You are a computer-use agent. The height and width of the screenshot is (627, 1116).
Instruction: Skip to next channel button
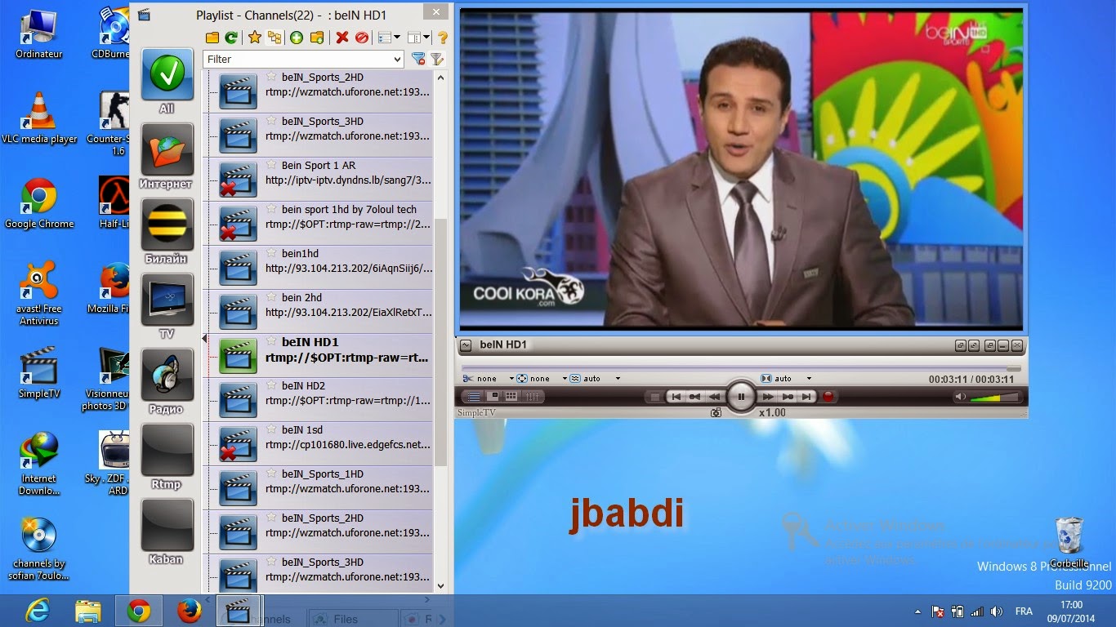806,397
